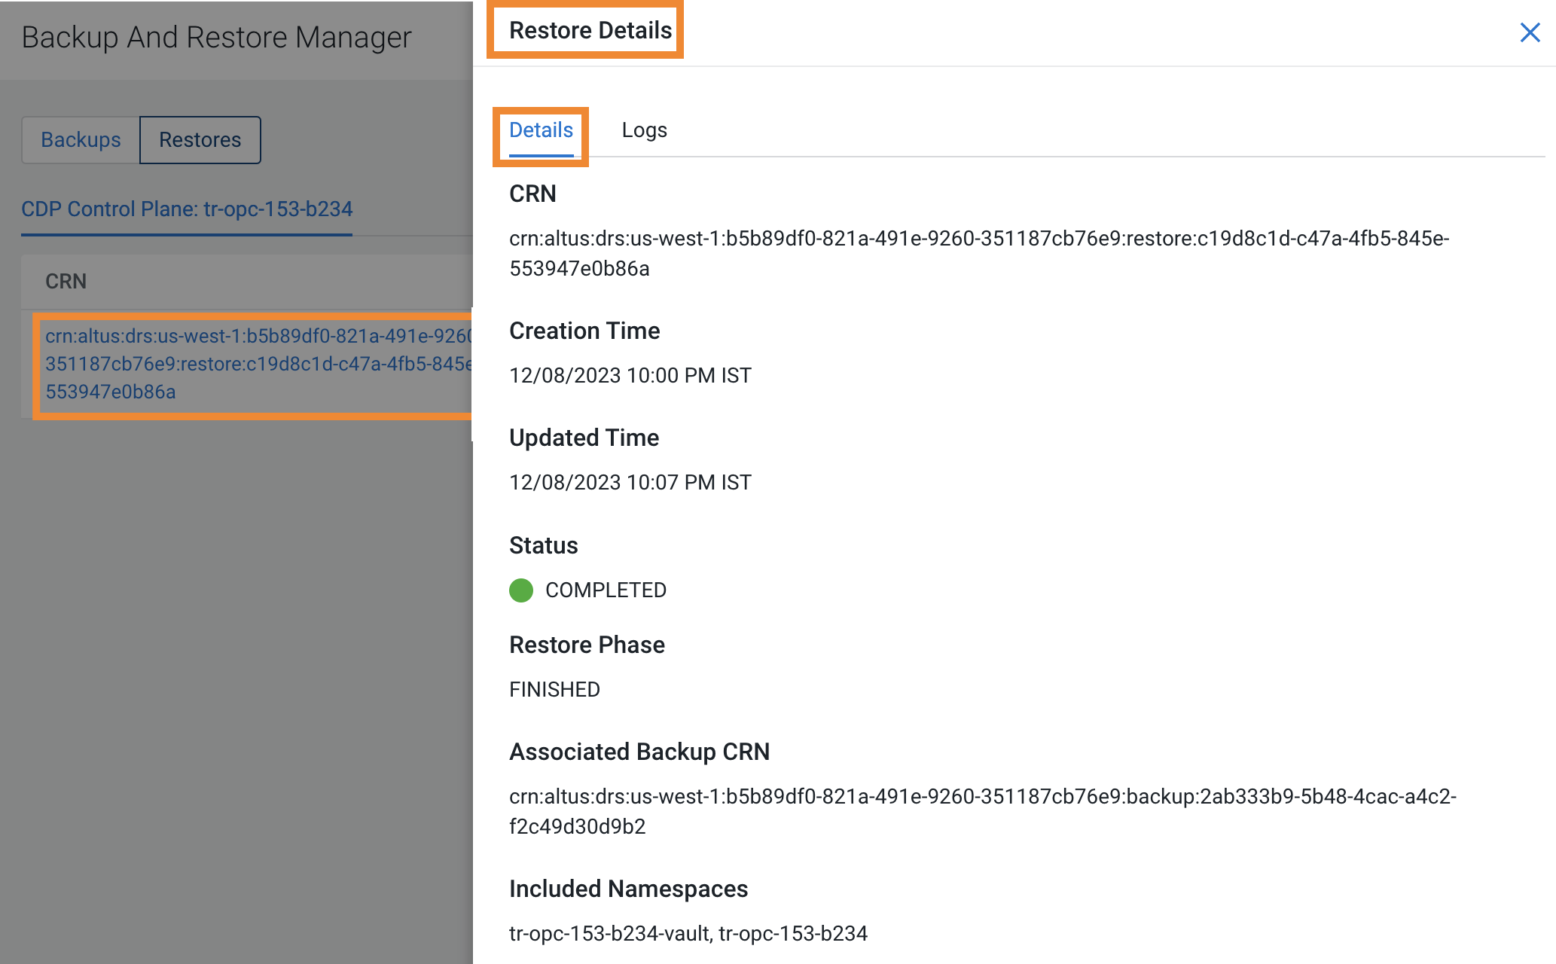This screenshot has height=964, width=1556.
Task: Select the Details tab
Action: [539, 130]
